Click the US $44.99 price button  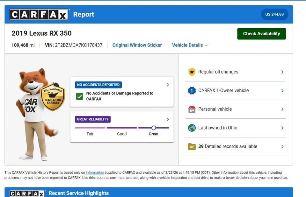click(x=274, y=14)
